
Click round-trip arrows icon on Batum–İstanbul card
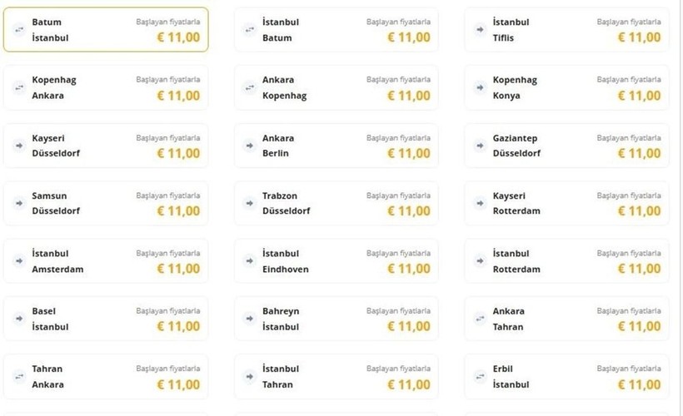pyautogui.click(x=19, y=30)
